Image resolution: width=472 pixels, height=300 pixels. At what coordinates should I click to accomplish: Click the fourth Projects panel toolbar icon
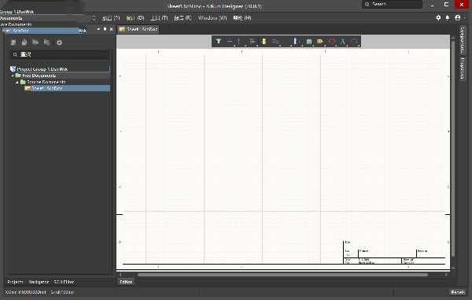click(x=46, y=43)
